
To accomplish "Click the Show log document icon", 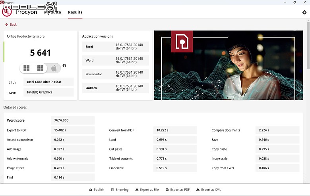I will pos(112,190).
